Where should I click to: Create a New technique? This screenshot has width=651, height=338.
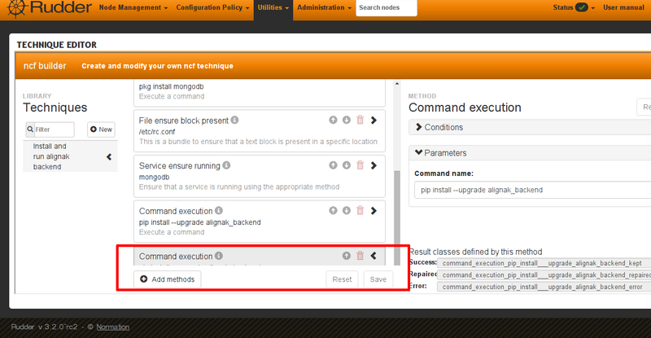[101, 129]
